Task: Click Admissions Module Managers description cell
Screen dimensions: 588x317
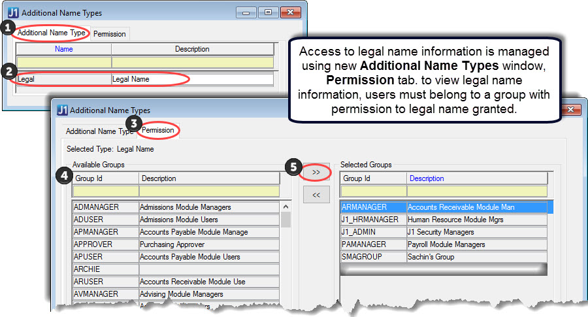Action: pos(209,207)
